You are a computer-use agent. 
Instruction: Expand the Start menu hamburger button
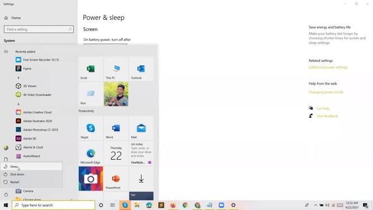(x=6, y=52)
